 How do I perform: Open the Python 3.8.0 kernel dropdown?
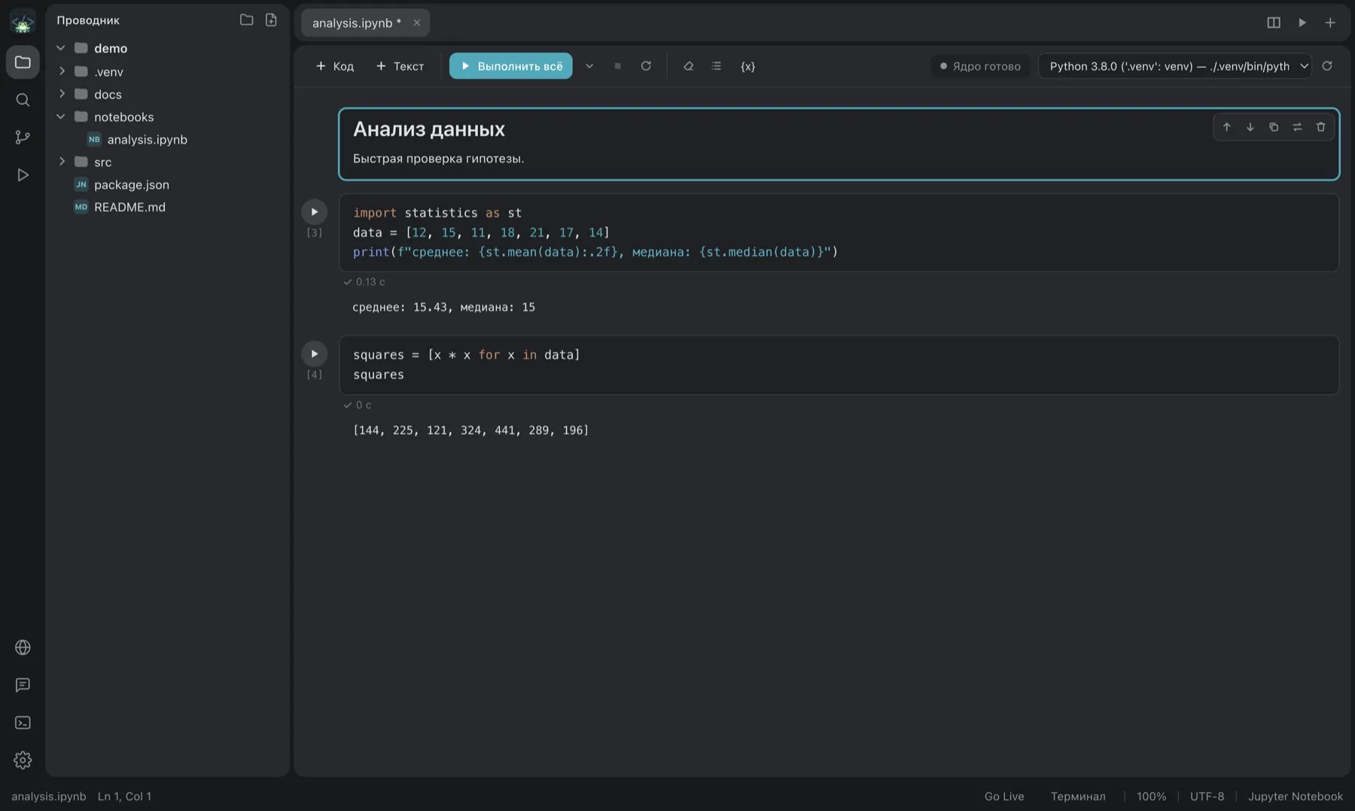click(x=1175, y=66)
